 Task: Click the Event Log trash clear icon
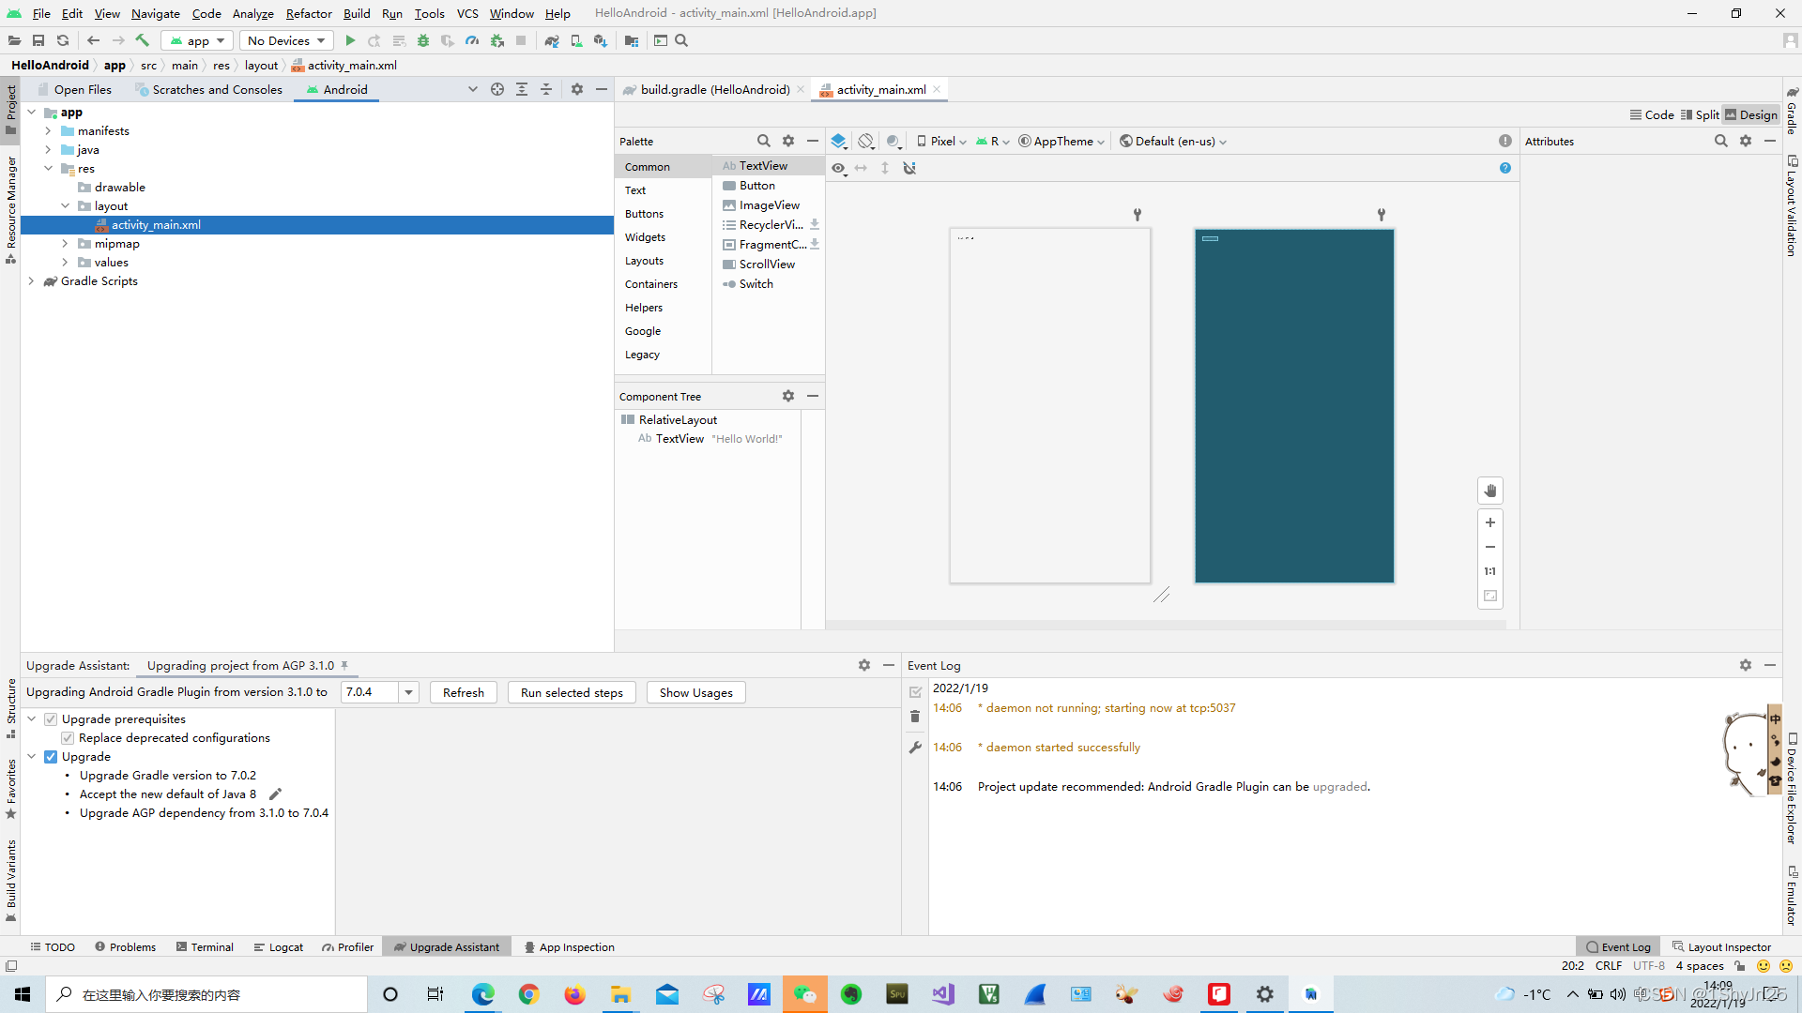click(915, 717)
